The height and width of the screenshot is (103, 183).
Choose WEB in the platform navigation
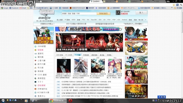(x=73, y=20)
